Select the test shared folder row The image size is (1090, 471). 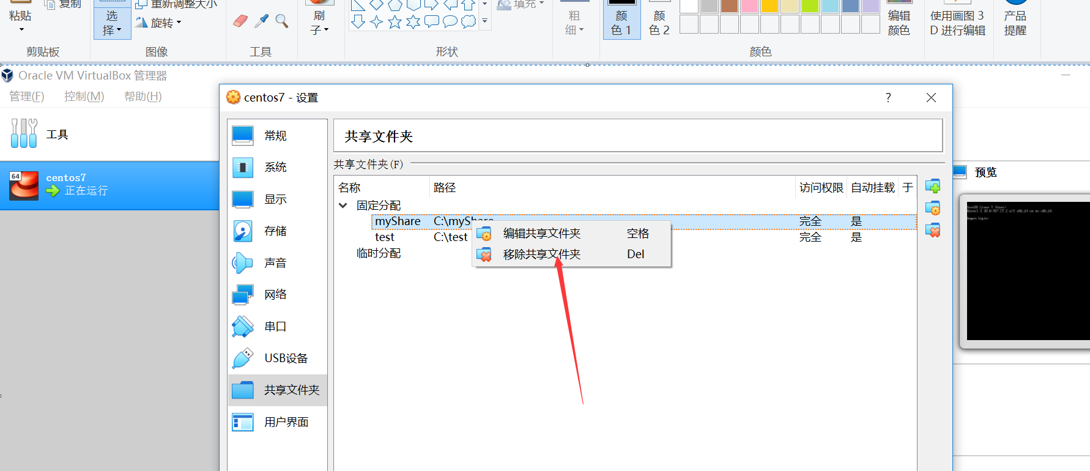tap(643, 237)
